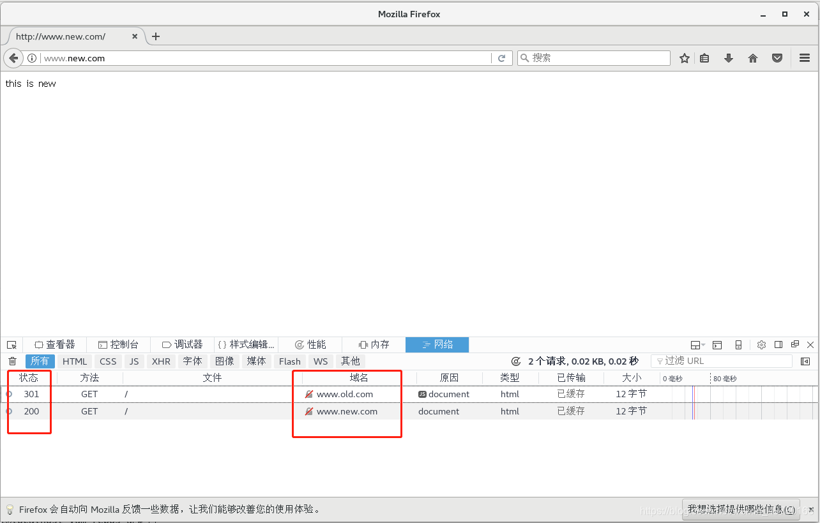Sort by 域名 domain column header
The height and width of the screenshot is (523, 820).
[x=359, y=378]
